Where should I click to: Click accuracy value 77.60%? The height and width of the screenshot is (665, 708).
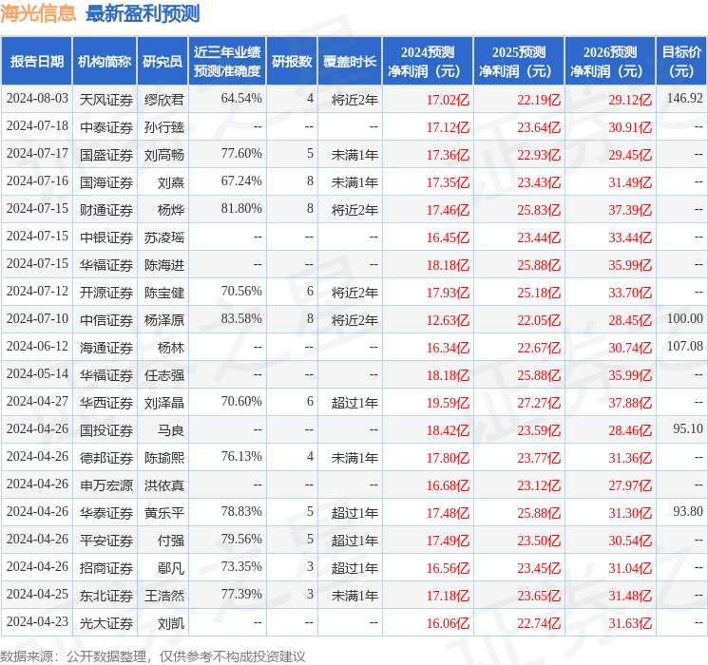point(241,154)
